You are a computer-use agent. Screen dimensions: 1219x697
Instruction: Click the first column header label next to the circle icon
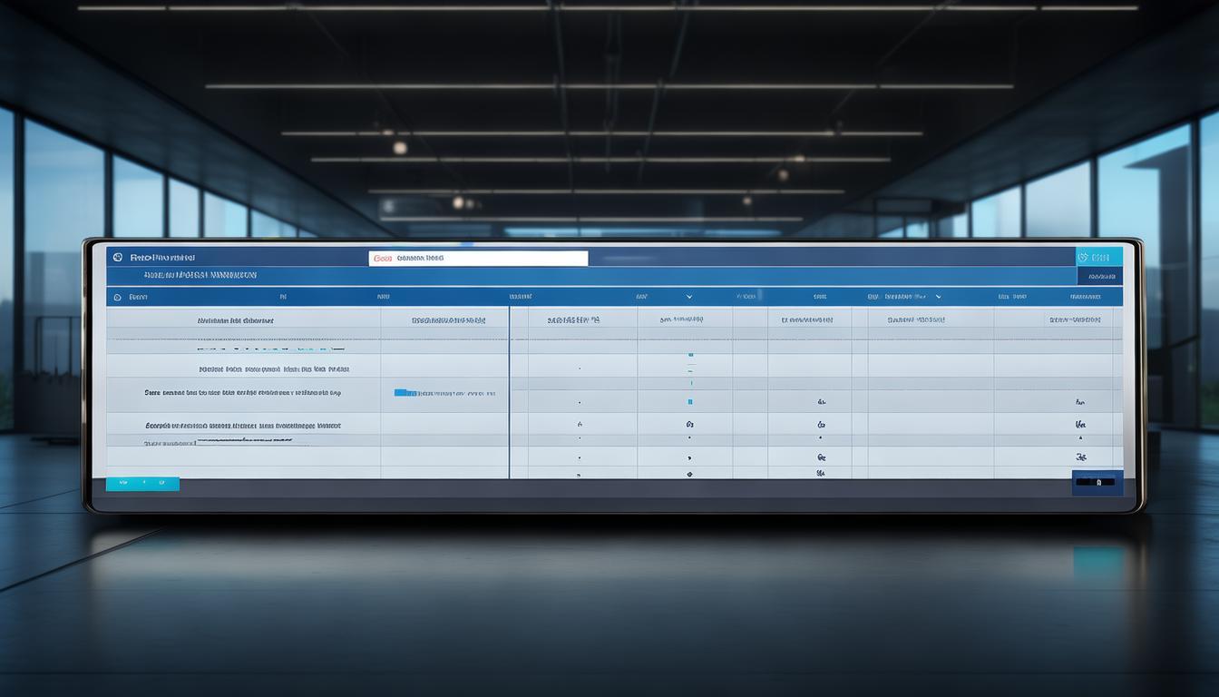coord(139,297)
